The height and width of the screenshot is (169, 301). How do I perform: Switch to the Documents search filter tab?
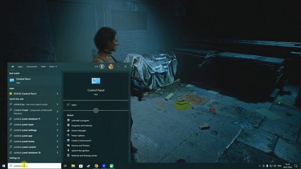(x=32, y=67)
